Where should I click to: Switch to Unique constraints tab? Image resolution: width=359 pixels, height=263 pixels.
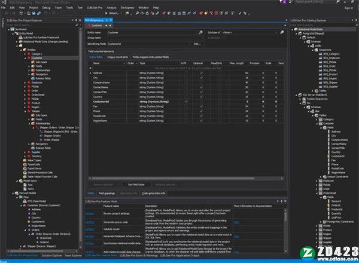[x=117, y=57]
